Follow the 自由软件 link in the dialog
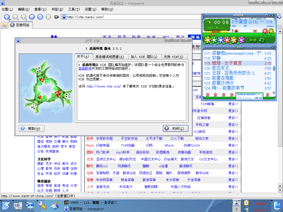This screenshot has width=283, height=212. pyautogui.click(x=85, y=68)
